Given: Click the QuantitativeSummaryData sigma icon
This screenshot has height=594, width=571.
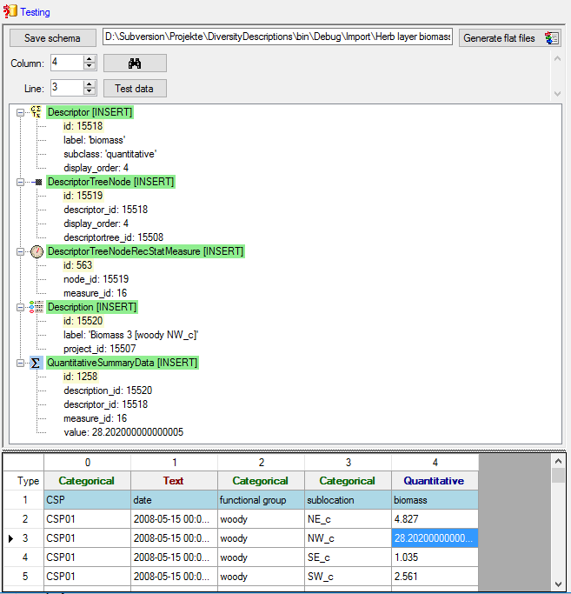Looking at the screenshot, I should click(37, 363).
